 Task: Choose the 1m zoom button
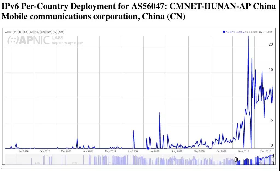point(37,32)
